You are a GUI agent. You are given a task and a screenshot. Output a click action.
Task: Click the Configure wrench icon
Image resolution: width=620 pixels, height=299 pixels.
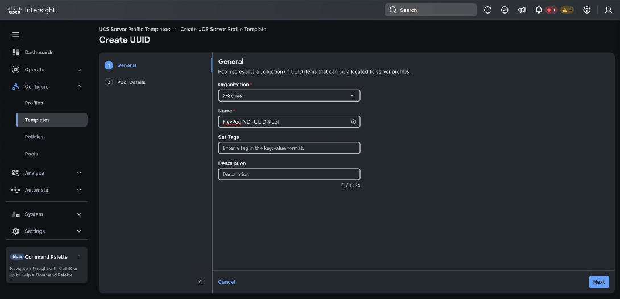pos(15,86)
